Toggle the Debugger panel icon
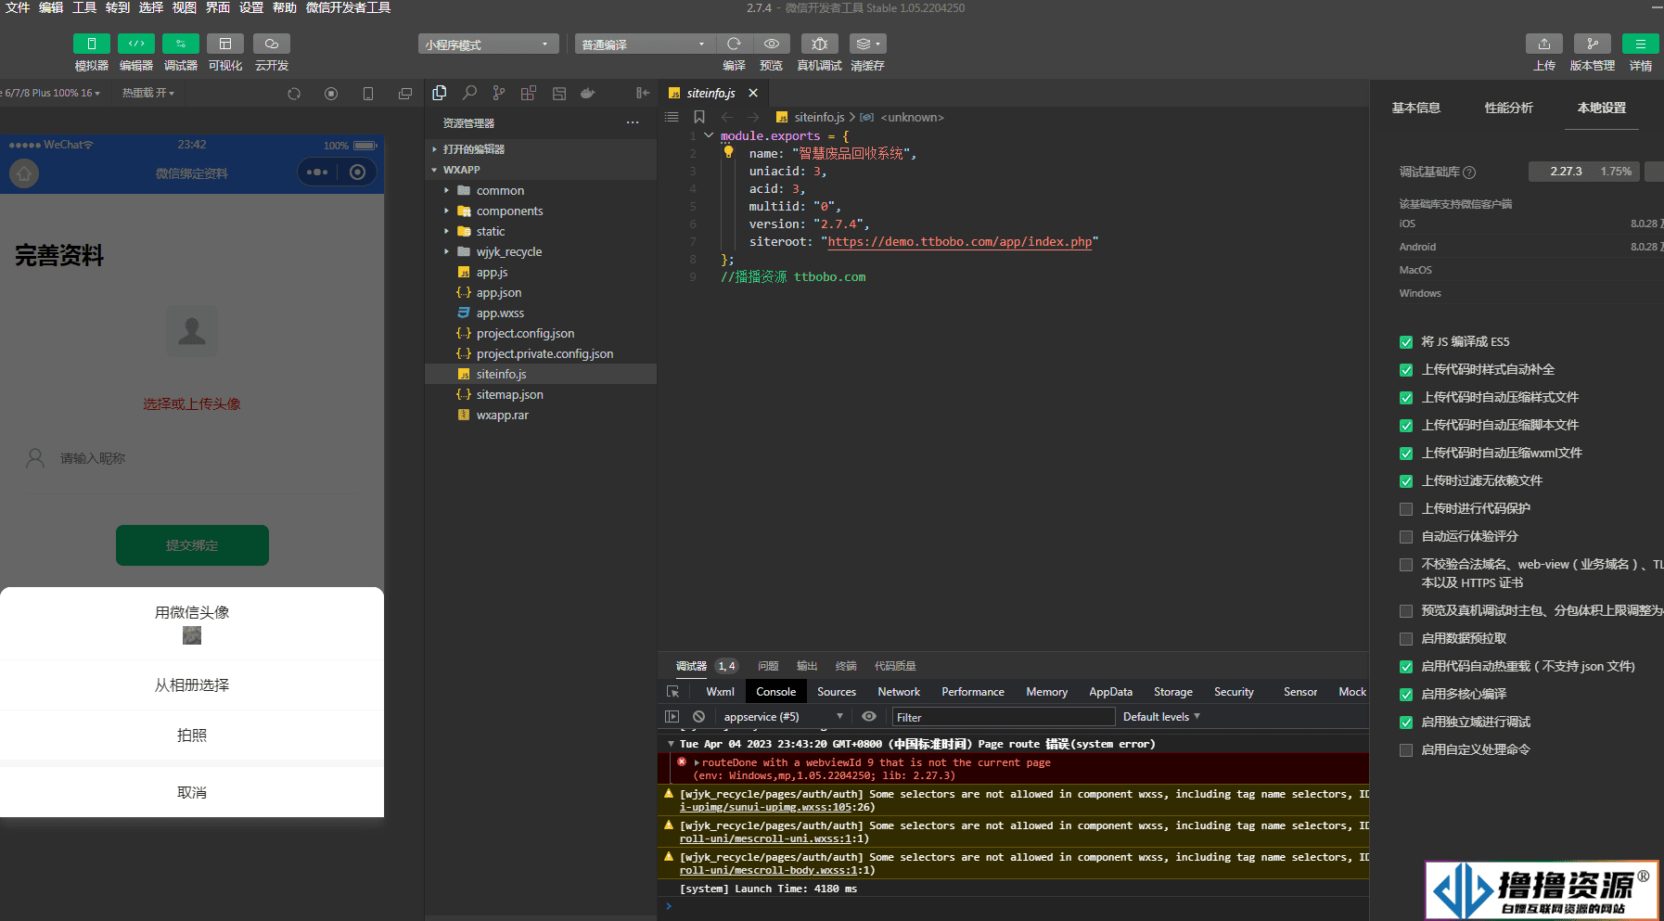 point(180,44)
